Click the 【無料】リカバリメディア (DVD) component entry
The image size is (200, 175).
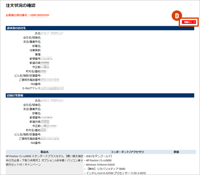(x=106, y=169)
